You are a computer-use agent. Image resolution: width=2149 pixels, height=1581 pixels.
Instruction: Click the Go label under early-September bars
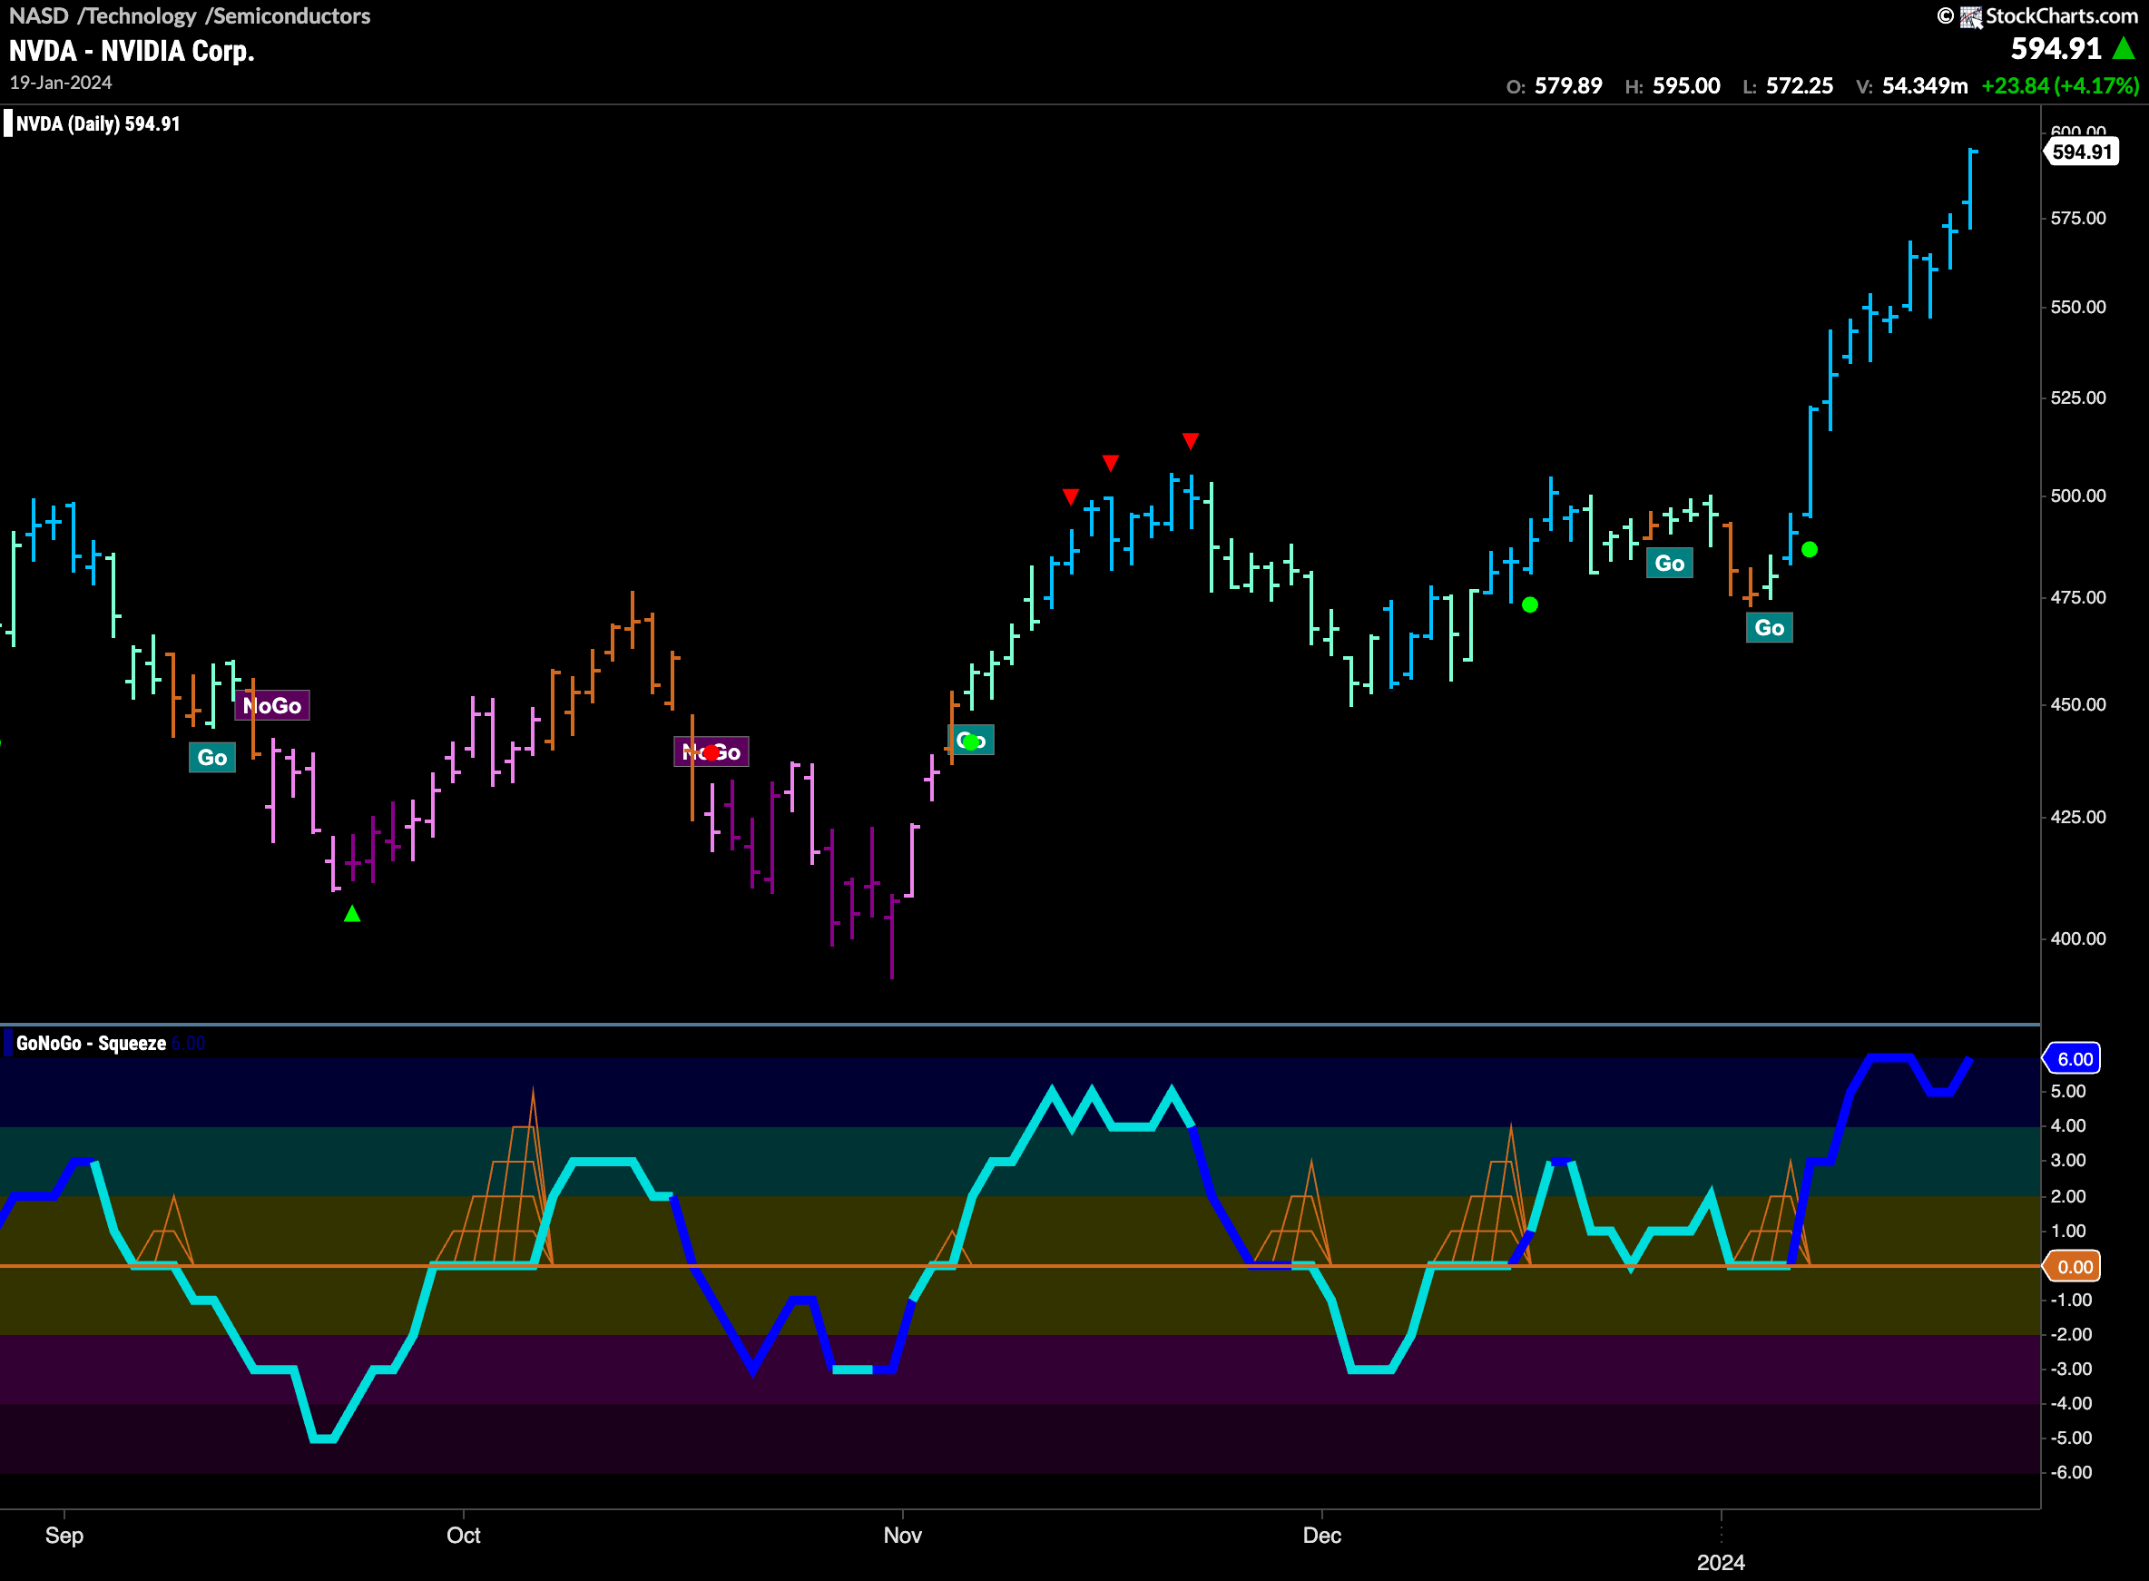212,758
